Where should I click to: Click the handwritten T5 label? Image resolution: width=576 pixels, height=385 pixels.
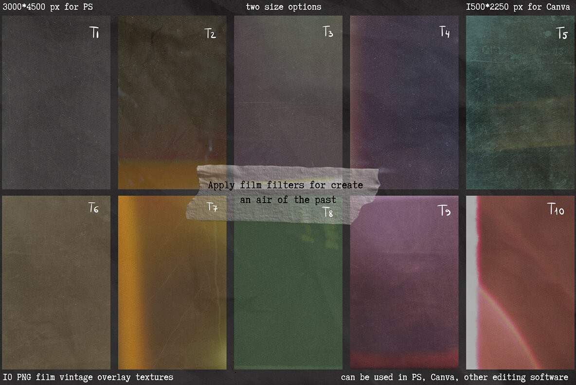click(x=561, y=34)
